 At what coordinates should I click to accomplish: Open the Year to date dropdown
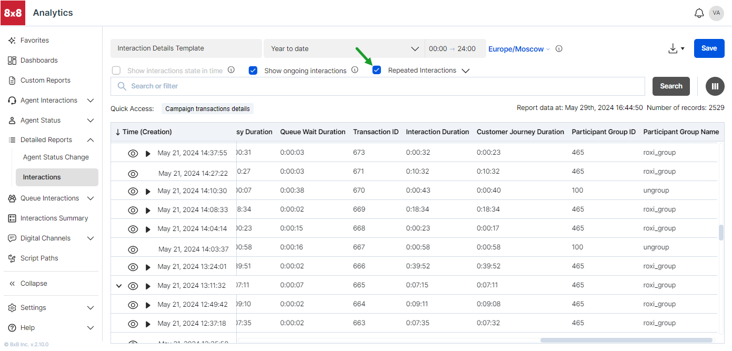coord(344,48)
